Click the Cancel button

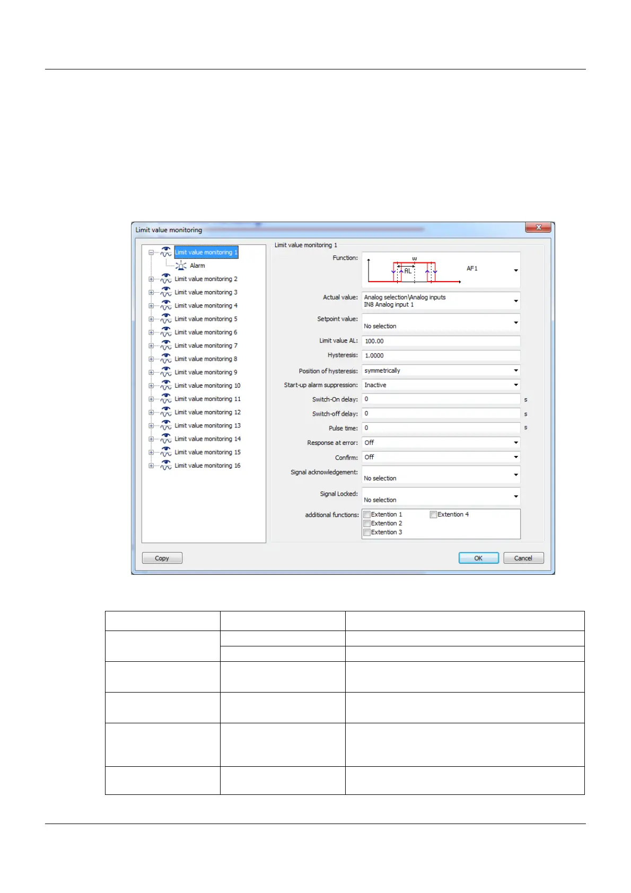click(x=523, y=558)
